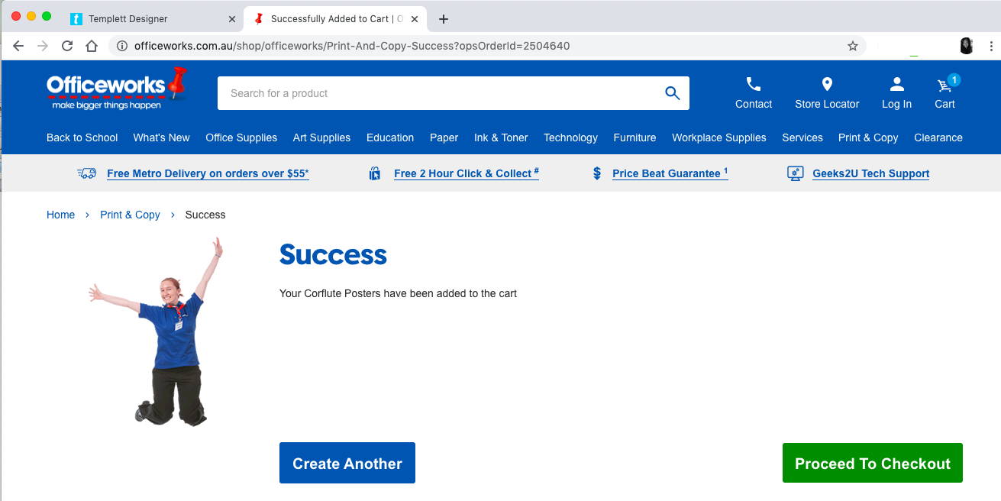Click the browser forward arrow

tap(43, 46)
